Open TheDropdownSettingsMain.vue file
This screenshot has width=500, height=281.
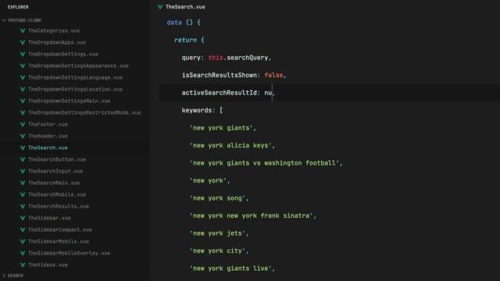tap(70, 101)
